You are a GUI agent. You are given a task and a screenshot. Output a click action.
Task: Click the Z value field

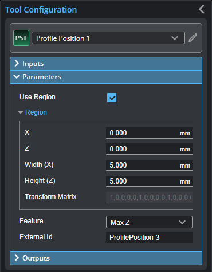tap(149, 149)
